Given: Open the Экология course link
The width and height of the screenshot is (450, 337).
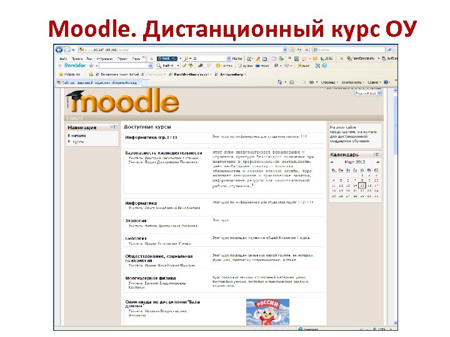Looking at the screenshot, I should pyautogui.click(x=136, y=221).
